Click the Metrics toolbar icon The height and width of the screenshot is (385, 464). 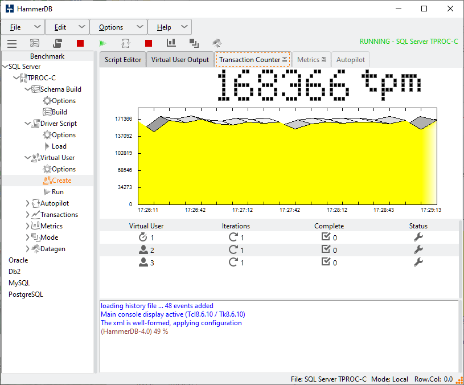[194, 43]
